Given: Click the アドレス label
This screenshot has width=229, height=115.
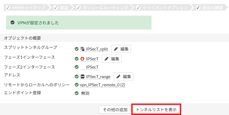Looking at the screenshot, I should pos(12,75).
